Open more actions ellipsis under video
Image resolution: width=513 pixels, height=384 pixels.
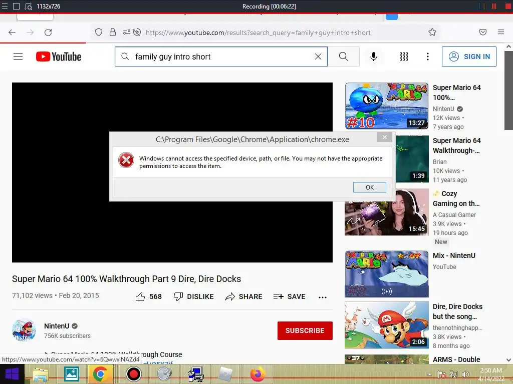pyautogui.click(x=323, y=297)
